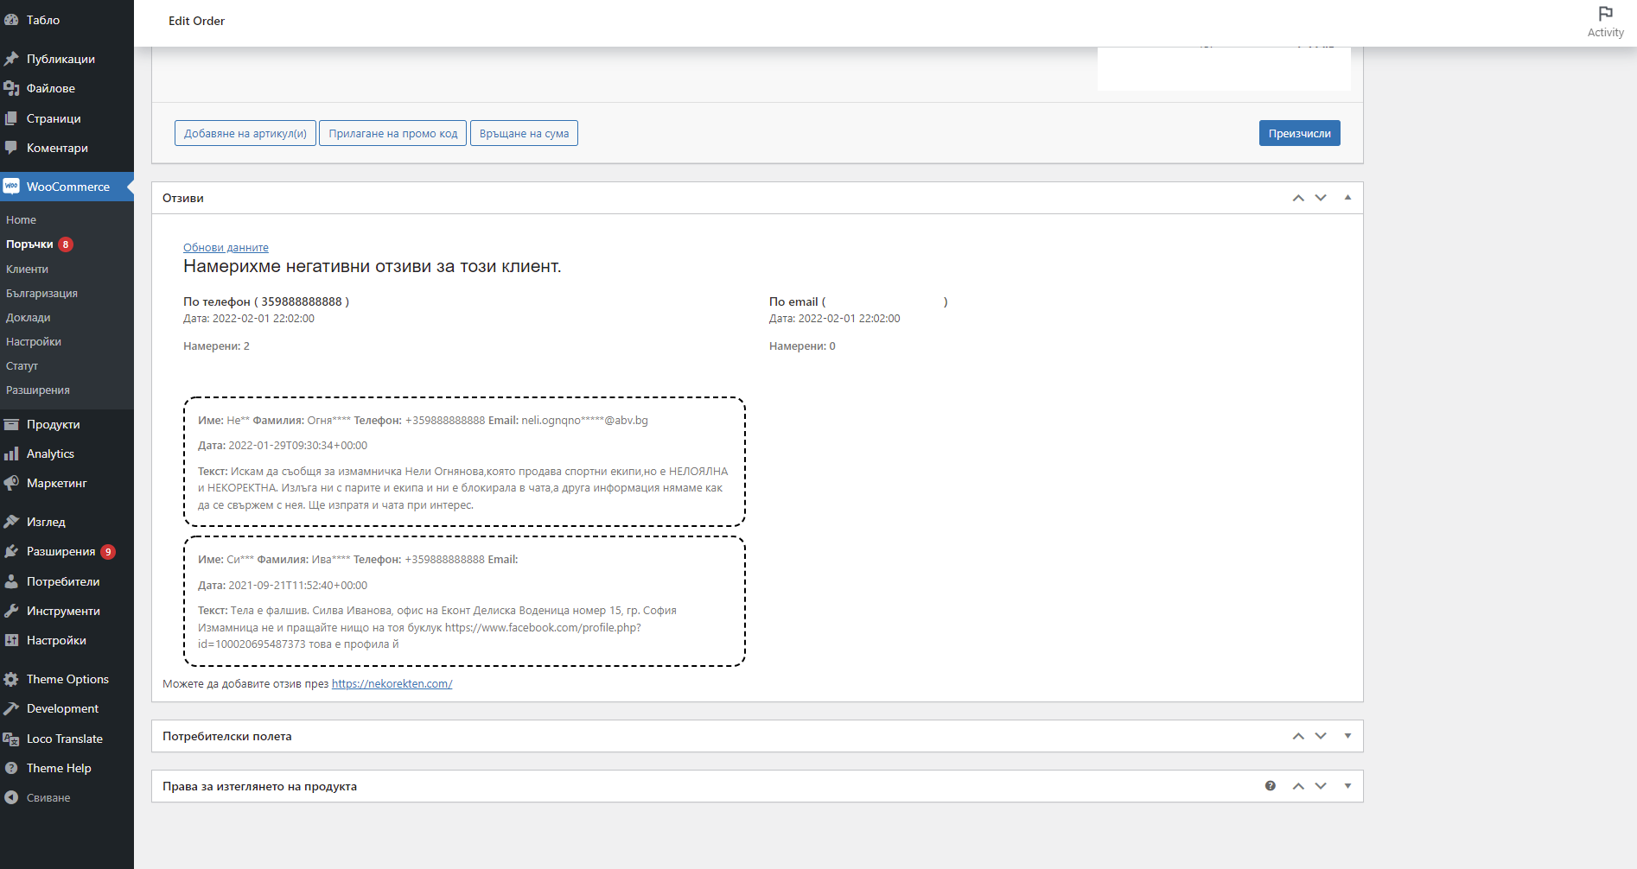This screenshot has height=869, width=1637.
Task: Click the Theme Help question icon
Action: (x=11, y=768)
